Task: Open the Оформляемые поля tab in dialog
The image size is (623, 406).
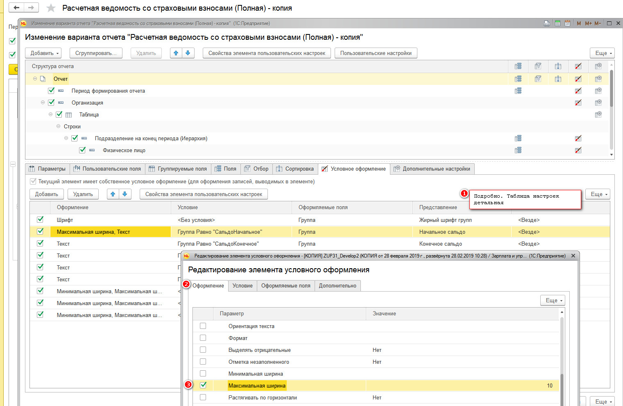Action: coord(286,286)
